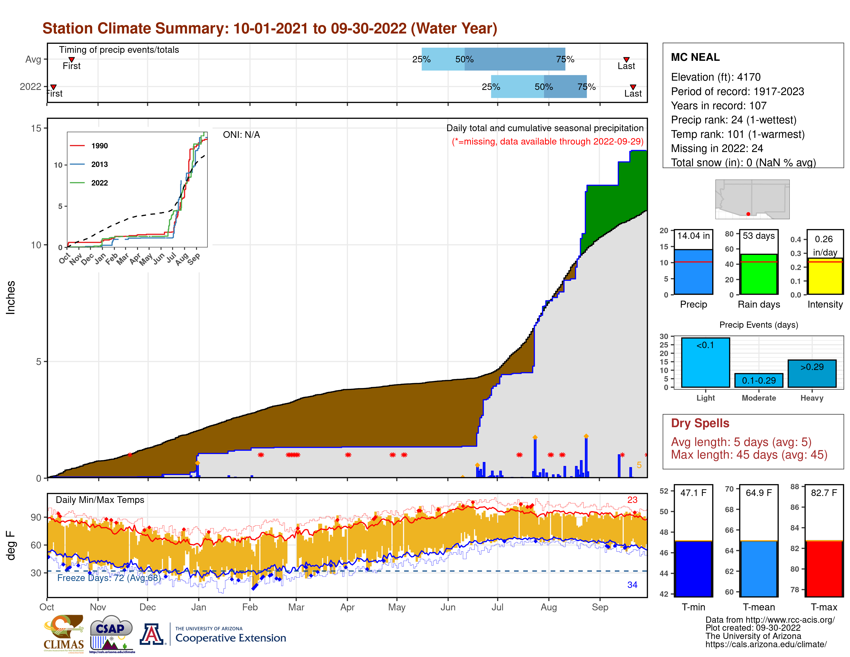
Task: Click the Daily Min/Max Temps label
Action: click(100, 500)
